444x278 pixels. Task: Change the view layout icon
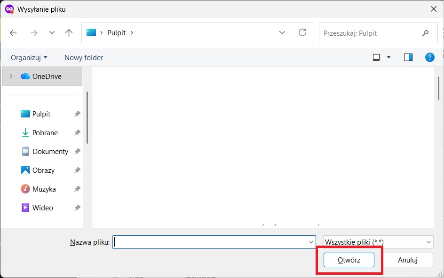coord(376,57)
